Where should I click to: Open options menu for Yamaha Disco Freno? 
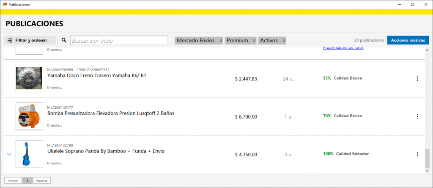(417, 78)
